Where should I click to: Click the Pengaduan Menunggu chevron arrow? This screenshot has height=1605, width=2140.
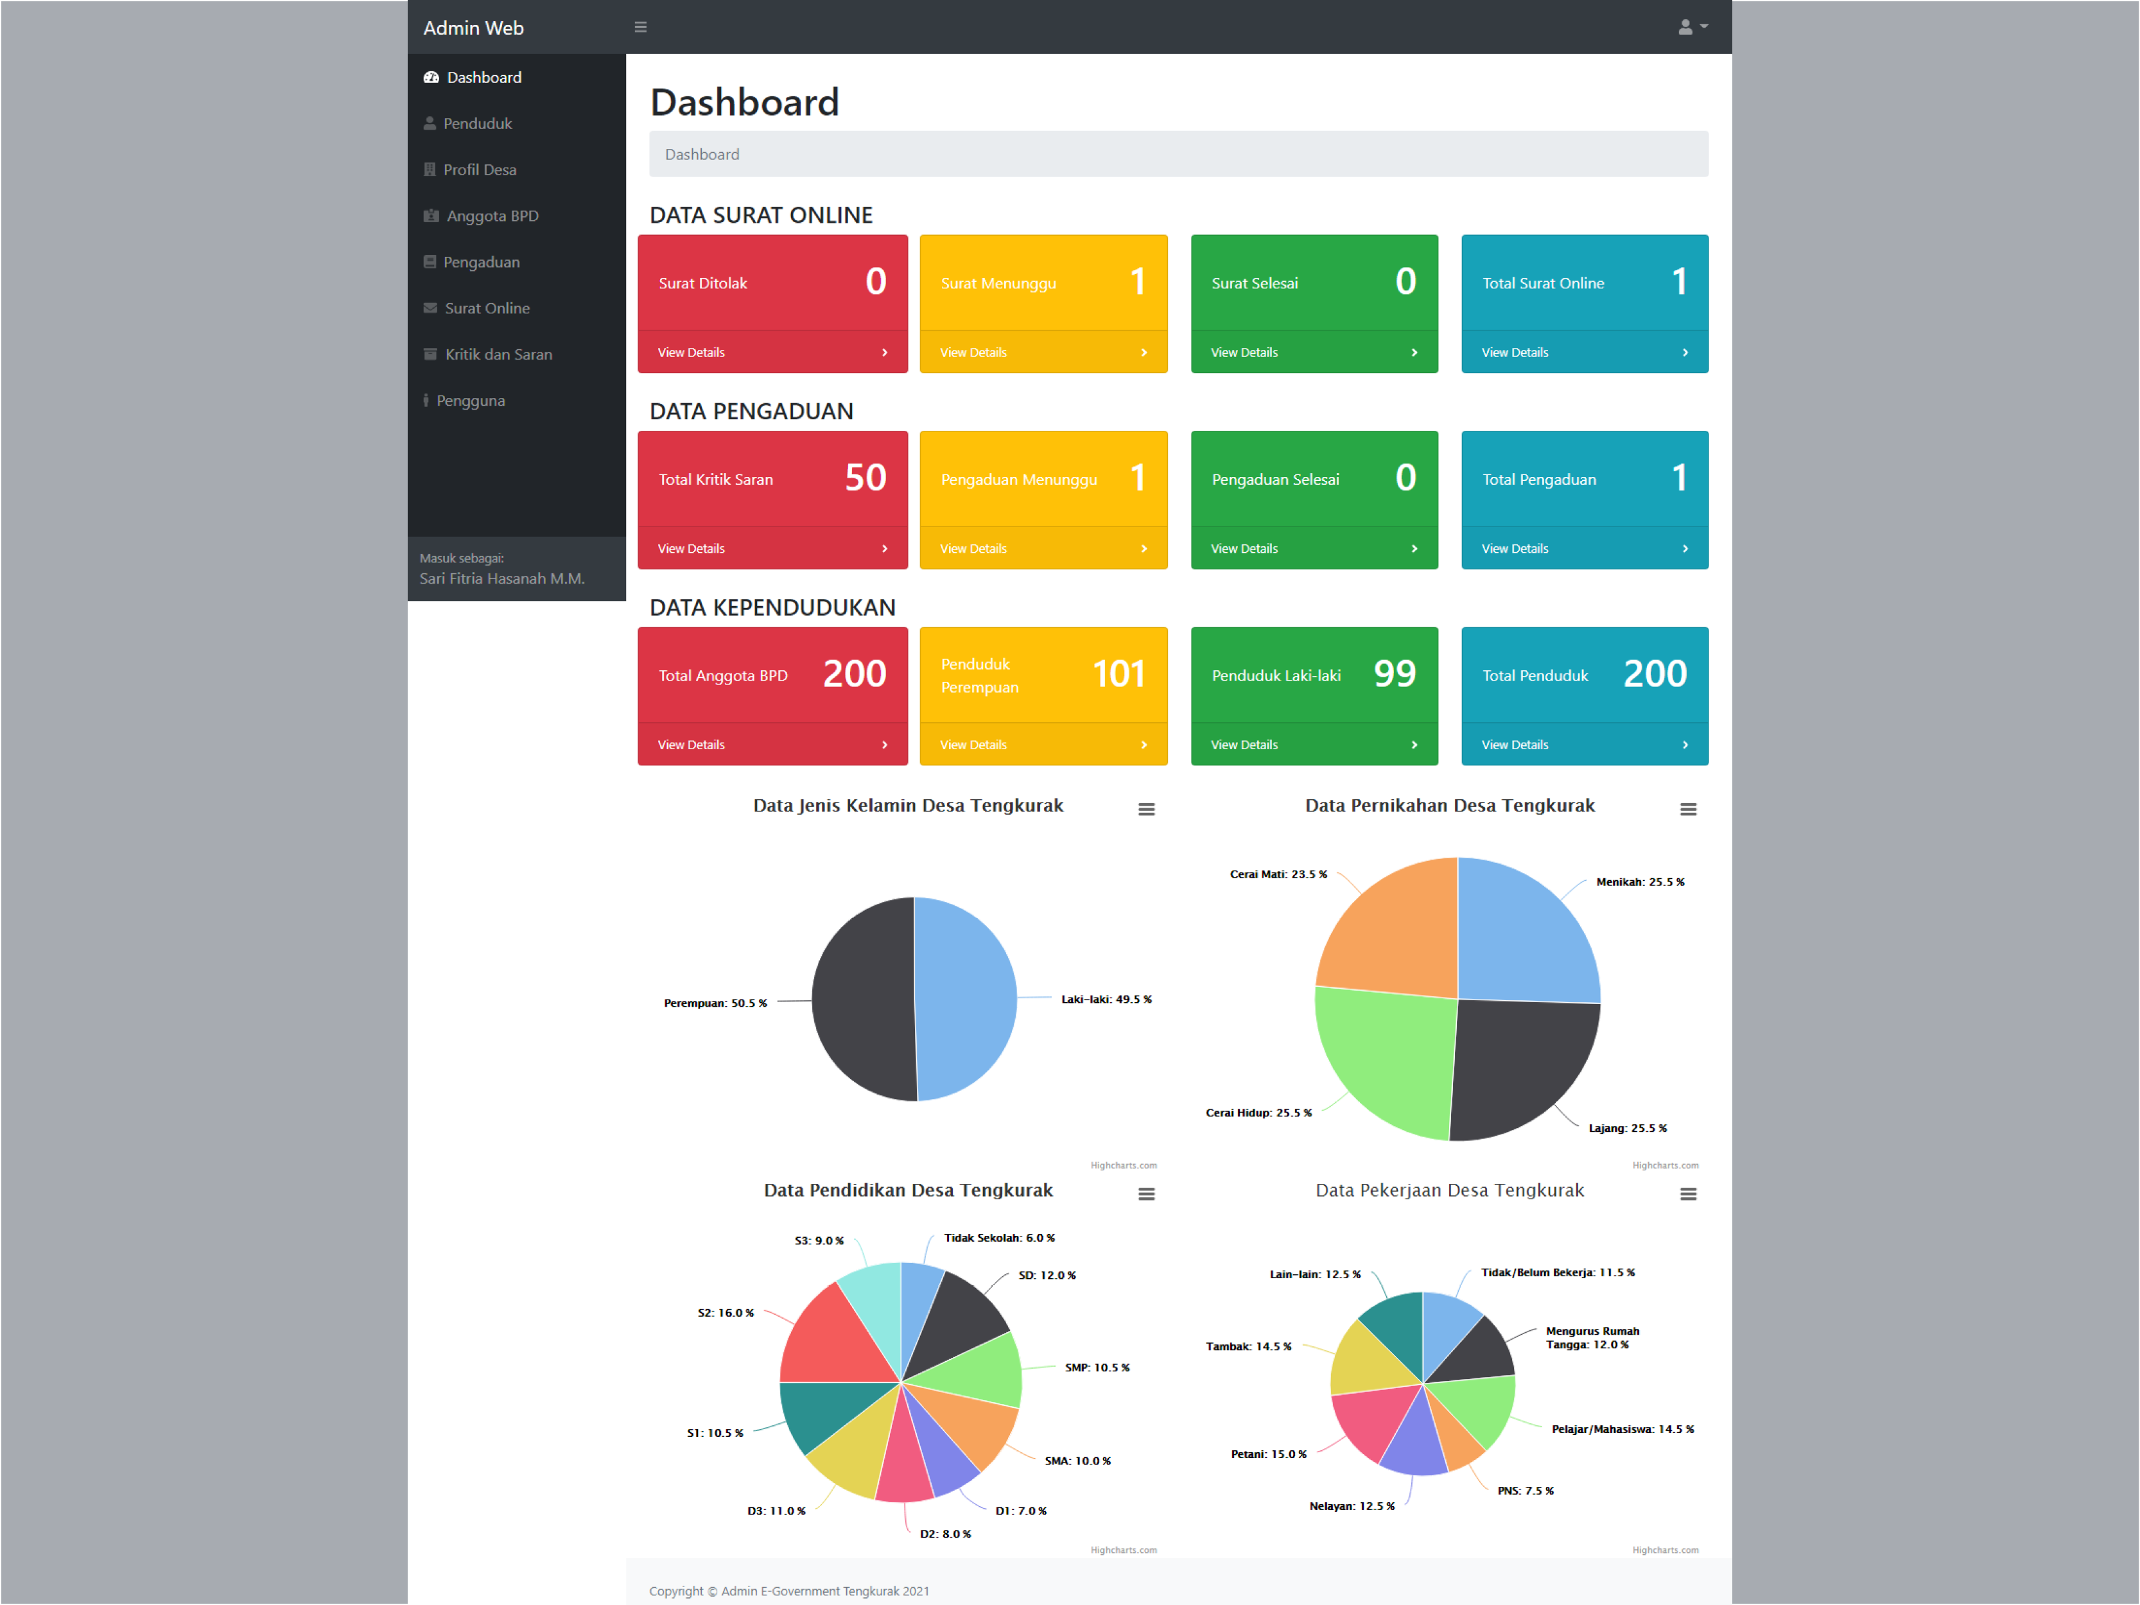1145,550
